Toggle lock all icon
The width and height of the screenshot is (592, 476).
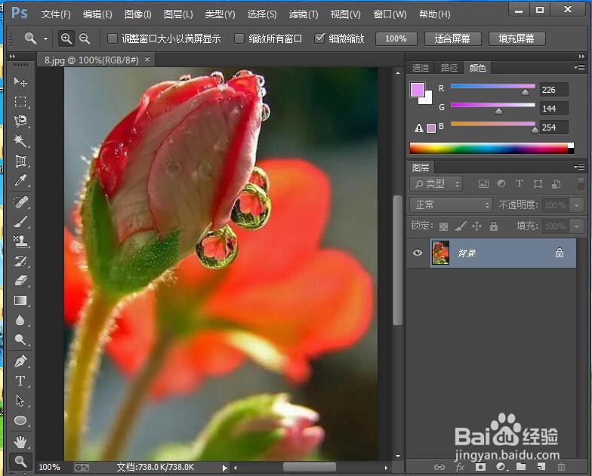(494, 226)
